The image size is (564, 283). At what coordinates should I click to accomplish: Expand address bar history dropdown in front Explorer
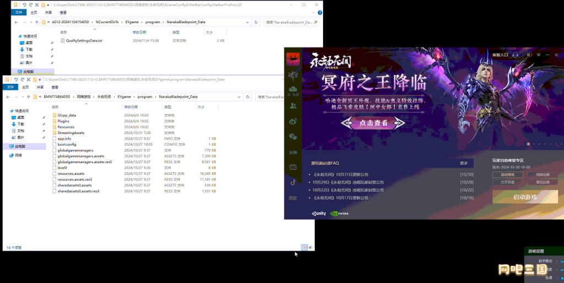[239, 97]
